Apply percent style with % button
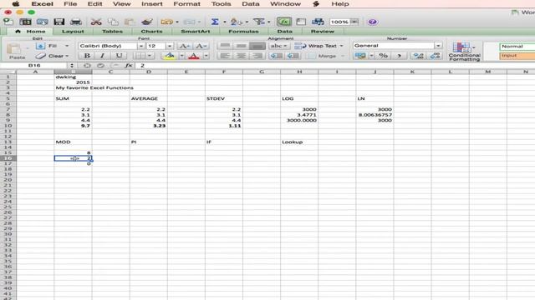This screenshot has width=535, height=300. tap(383, 56)
